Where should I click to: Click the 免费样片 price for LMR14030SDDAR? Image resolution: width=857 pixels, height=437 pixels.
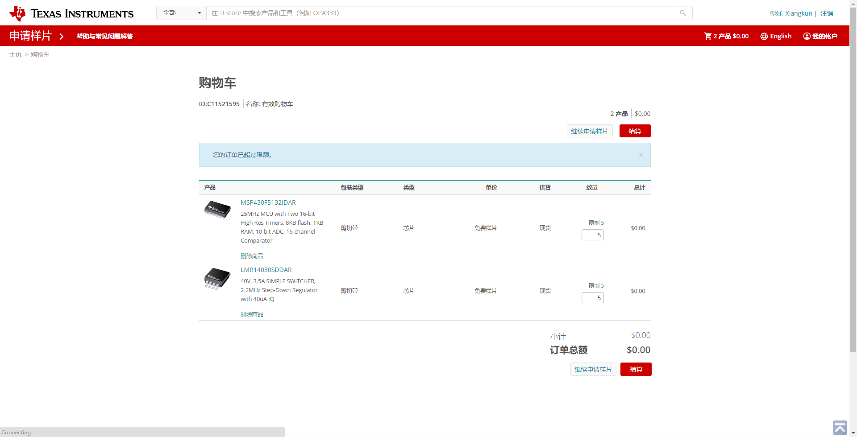coord(486,291)
